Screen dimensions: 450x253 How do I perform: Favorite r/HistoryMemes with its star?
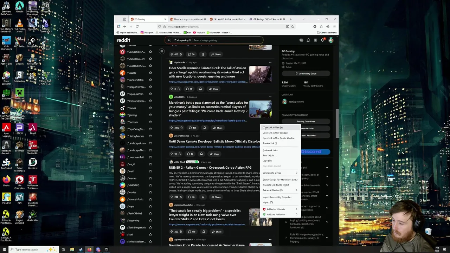[150, 136]
